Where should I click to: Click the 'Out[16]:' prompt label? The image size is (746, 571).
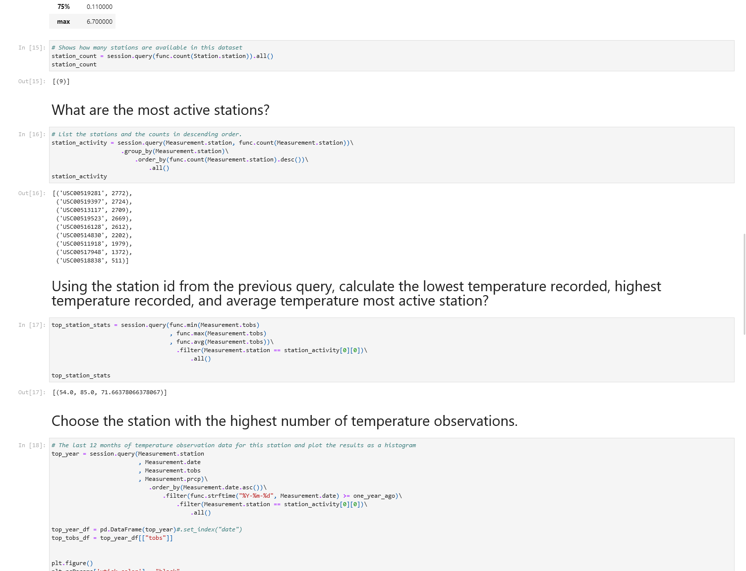tap(32, 193)
